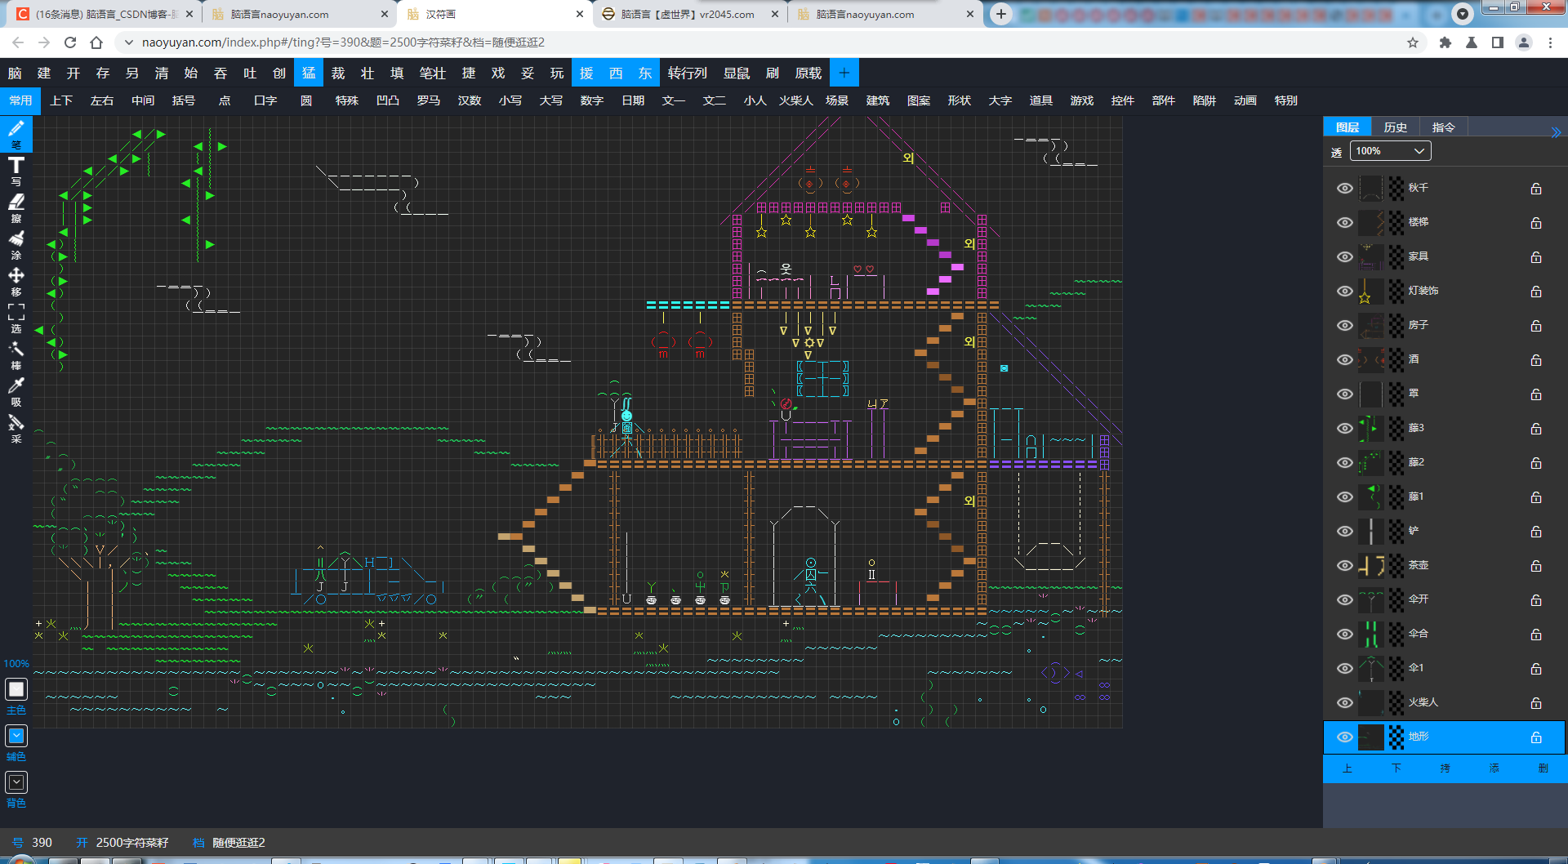The height and width of the screenshot is (864, 1568).
Task: Click the 2500字符菜籽 label in status bar
Action: 132,843
